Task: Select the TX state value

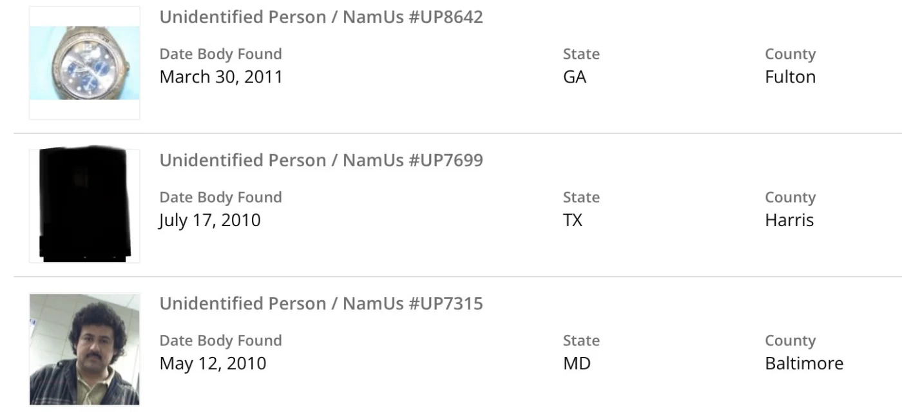Action: coord(573,220)
